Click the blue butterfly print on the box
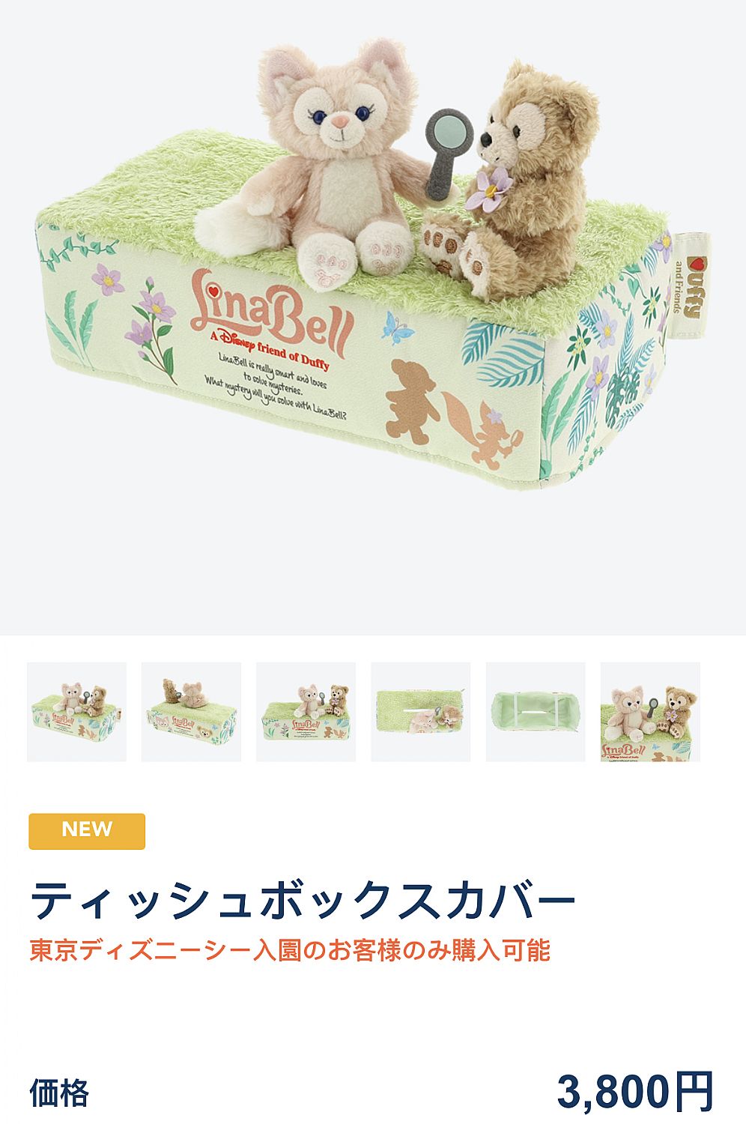Image resolution: width=746 pixels, height=1124 pixels. click(397, 328)
